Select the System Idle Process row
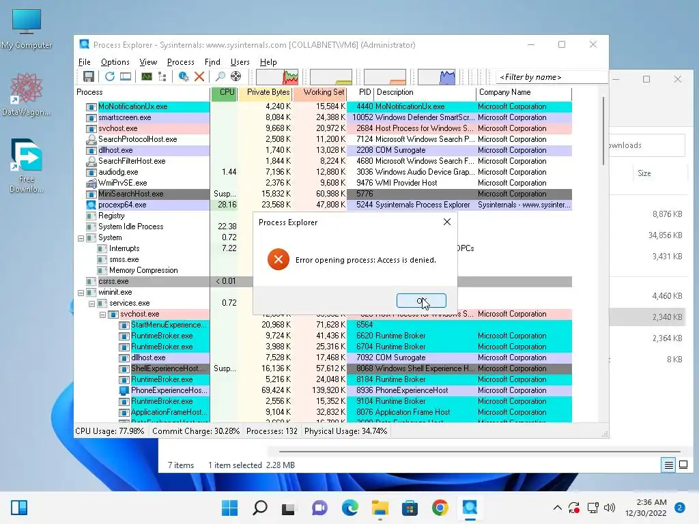The height and width of the screenshot is (524, 699). (x=324, y=227)
